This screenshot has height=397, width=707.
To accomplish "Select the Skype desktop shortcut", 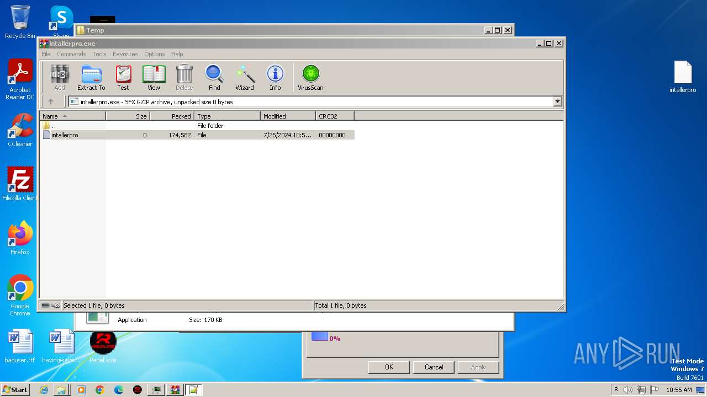I will tap(61, 22).
